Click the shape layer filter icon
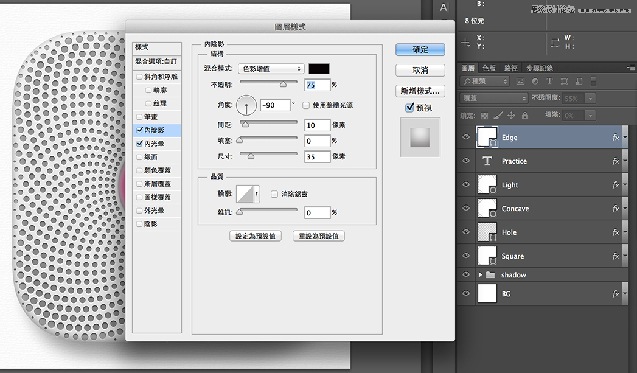 coord(564,82)
